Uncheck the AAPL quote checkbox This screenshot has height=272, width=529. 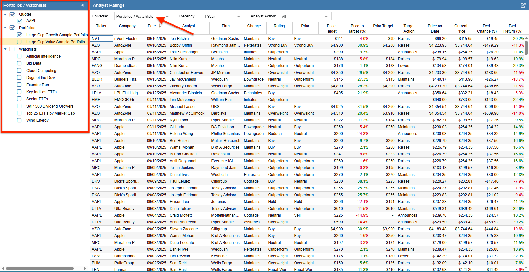[19, 21]
